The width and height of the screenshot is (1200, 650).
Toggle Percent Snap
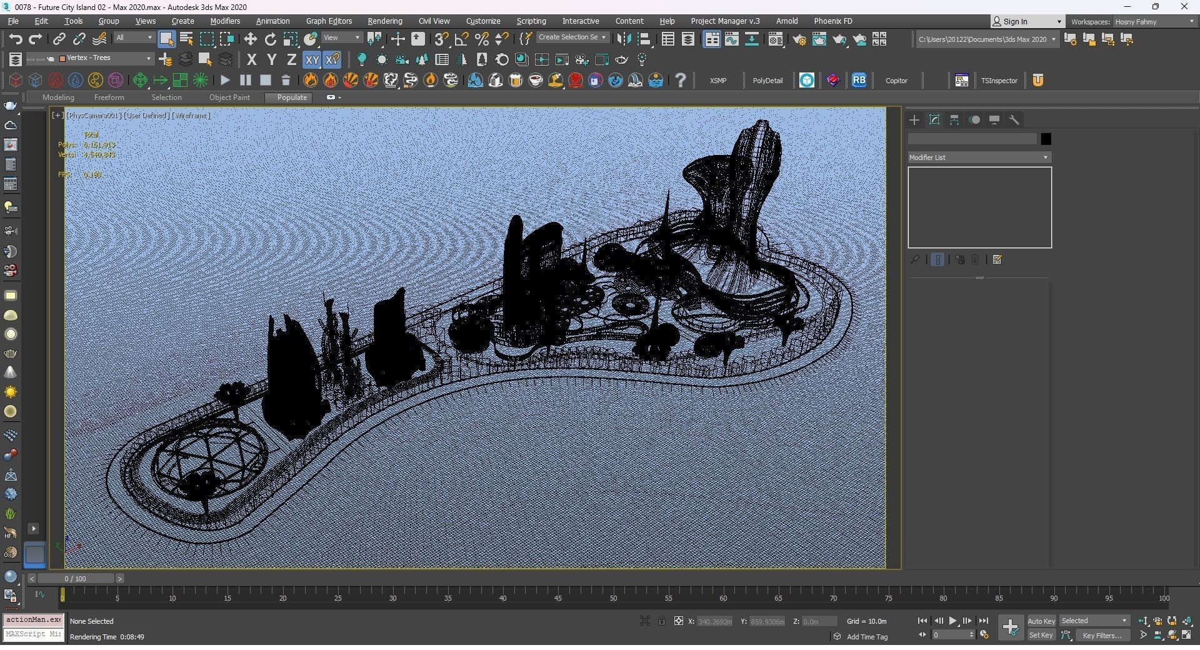482,39
